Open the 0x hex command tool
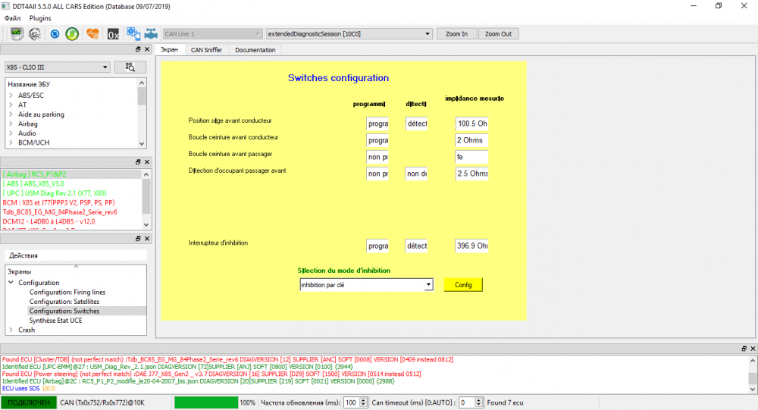Screen dimensions: 758x410 point(113,34)
